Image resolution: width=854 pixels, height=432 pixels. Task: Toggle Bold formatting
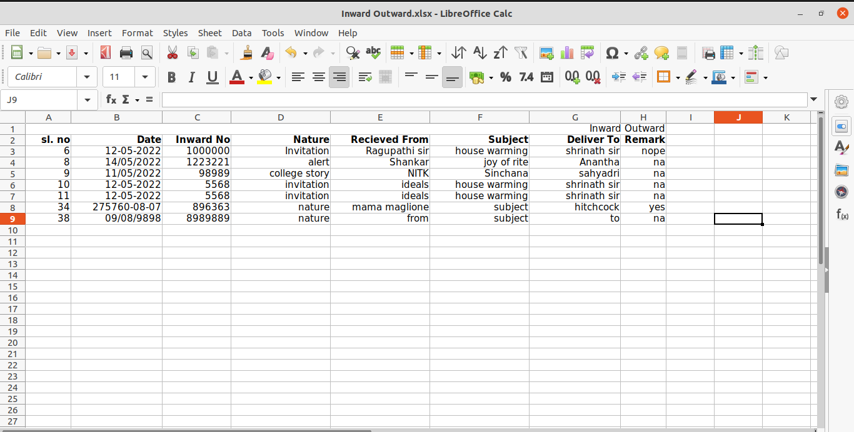pos(171,77)
